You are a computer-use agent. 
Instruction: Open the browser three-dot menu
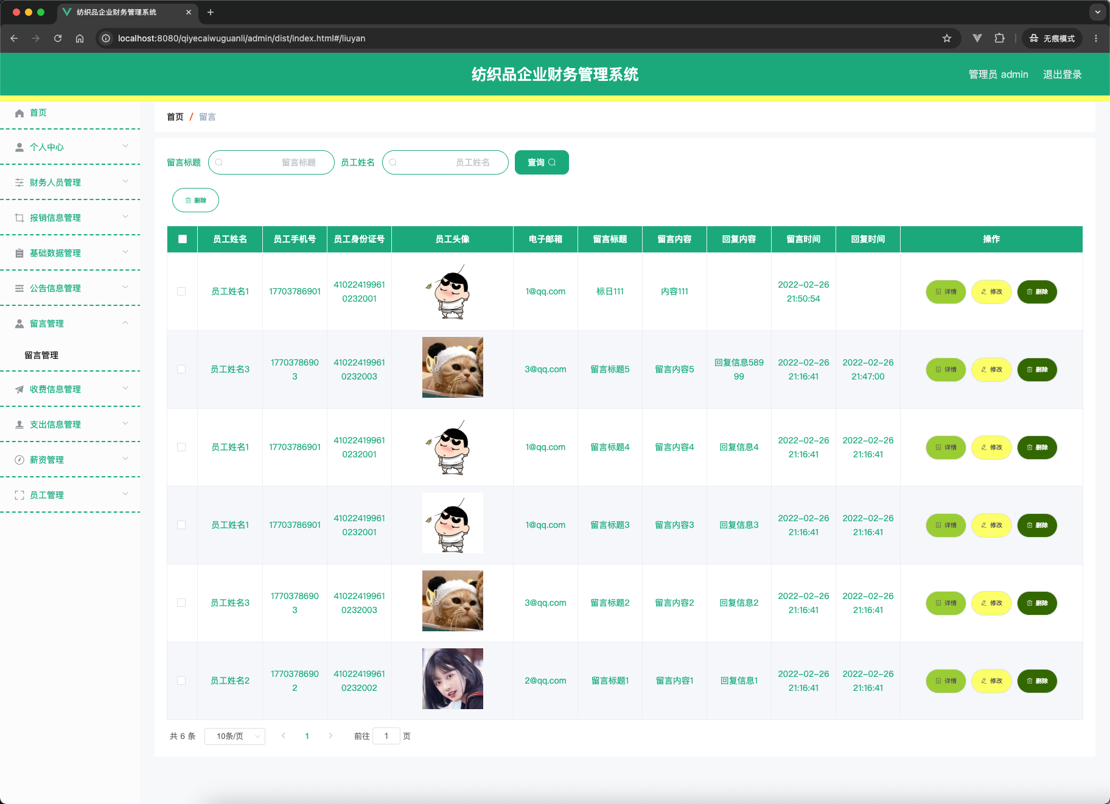1096,38
